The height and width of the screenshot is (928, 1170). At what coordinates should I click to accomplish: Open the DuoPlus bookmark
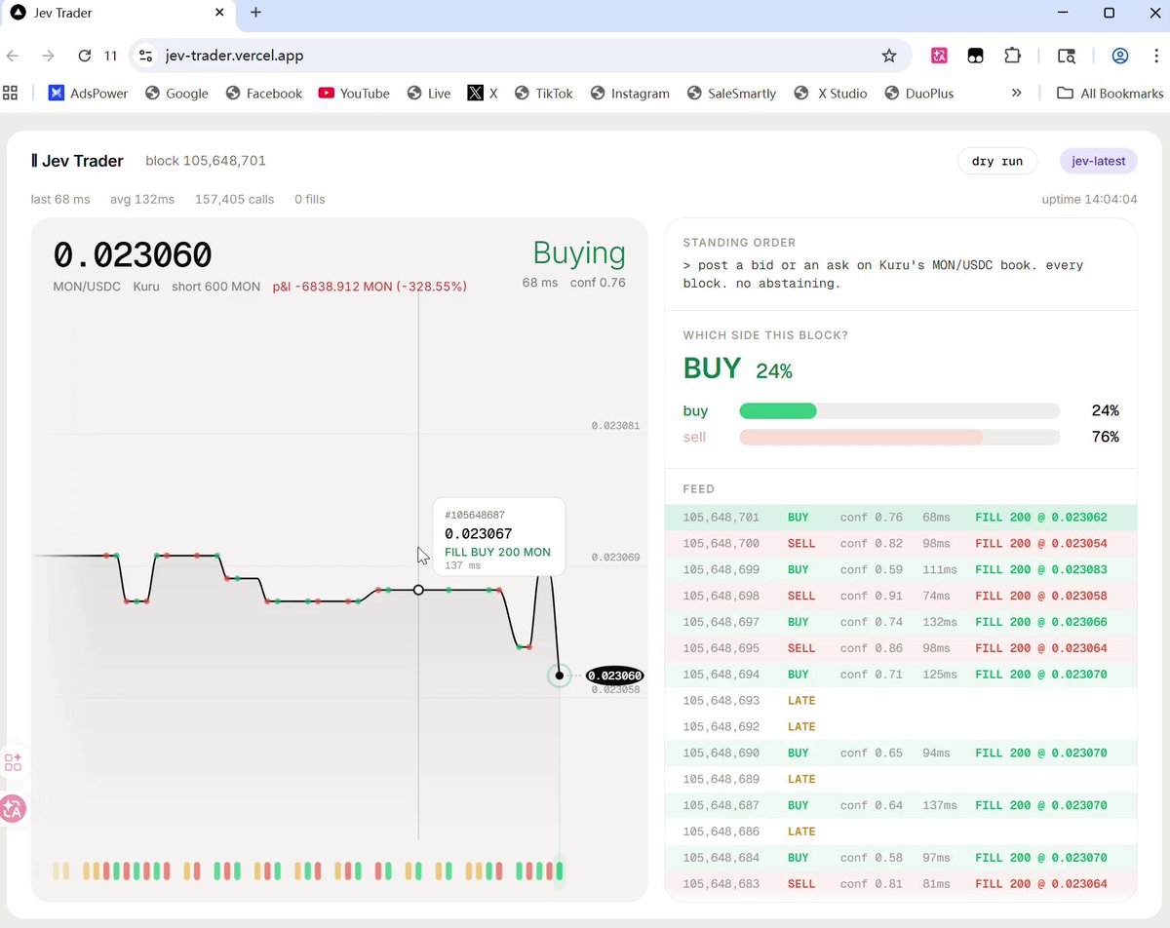click(918, 94)
